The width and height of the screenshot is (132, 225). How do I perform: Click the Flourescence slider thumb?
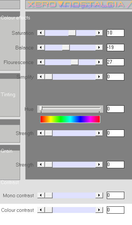(75, 62)
